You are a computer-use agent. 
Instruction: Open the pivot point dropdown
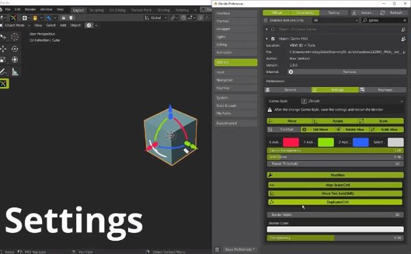(174, 18)
